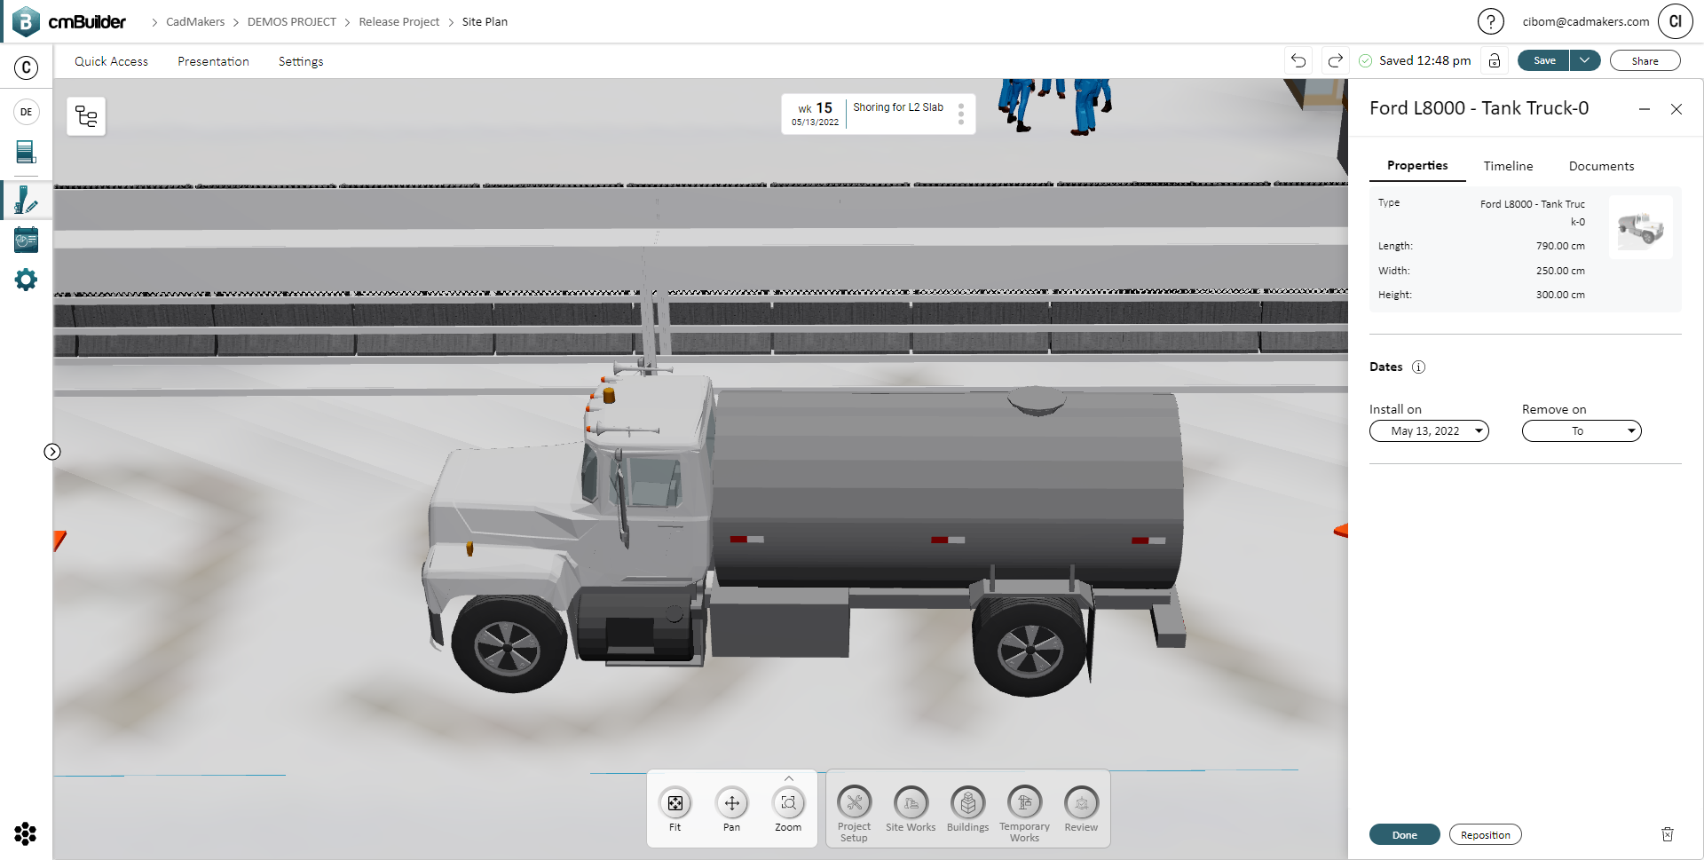This screenshot has height=860, width=1704.
Task: Select the site plan editing tool icon
Action: click(x=27, y=199)
